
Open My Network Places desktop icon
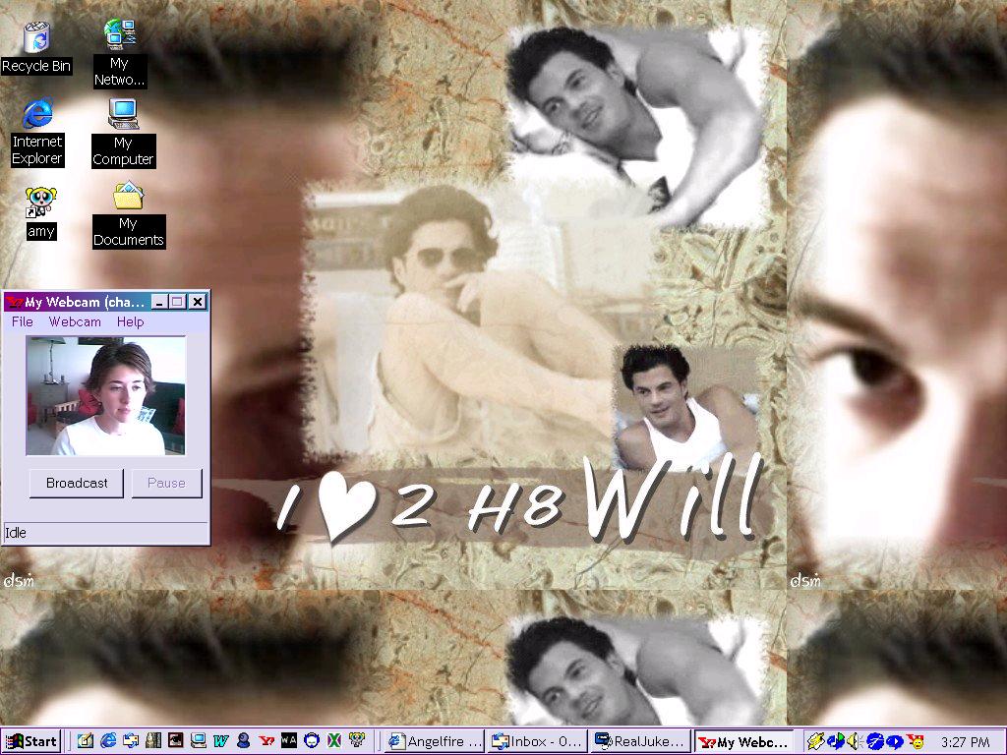pyautogui.click(x=120, y=35)
